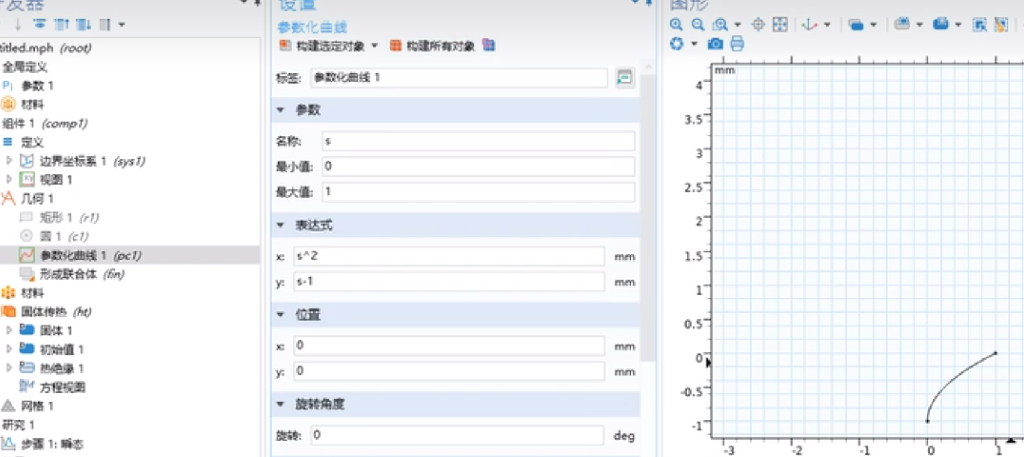
Task: Take a snapshot with the camera icon
Action: 715,44
